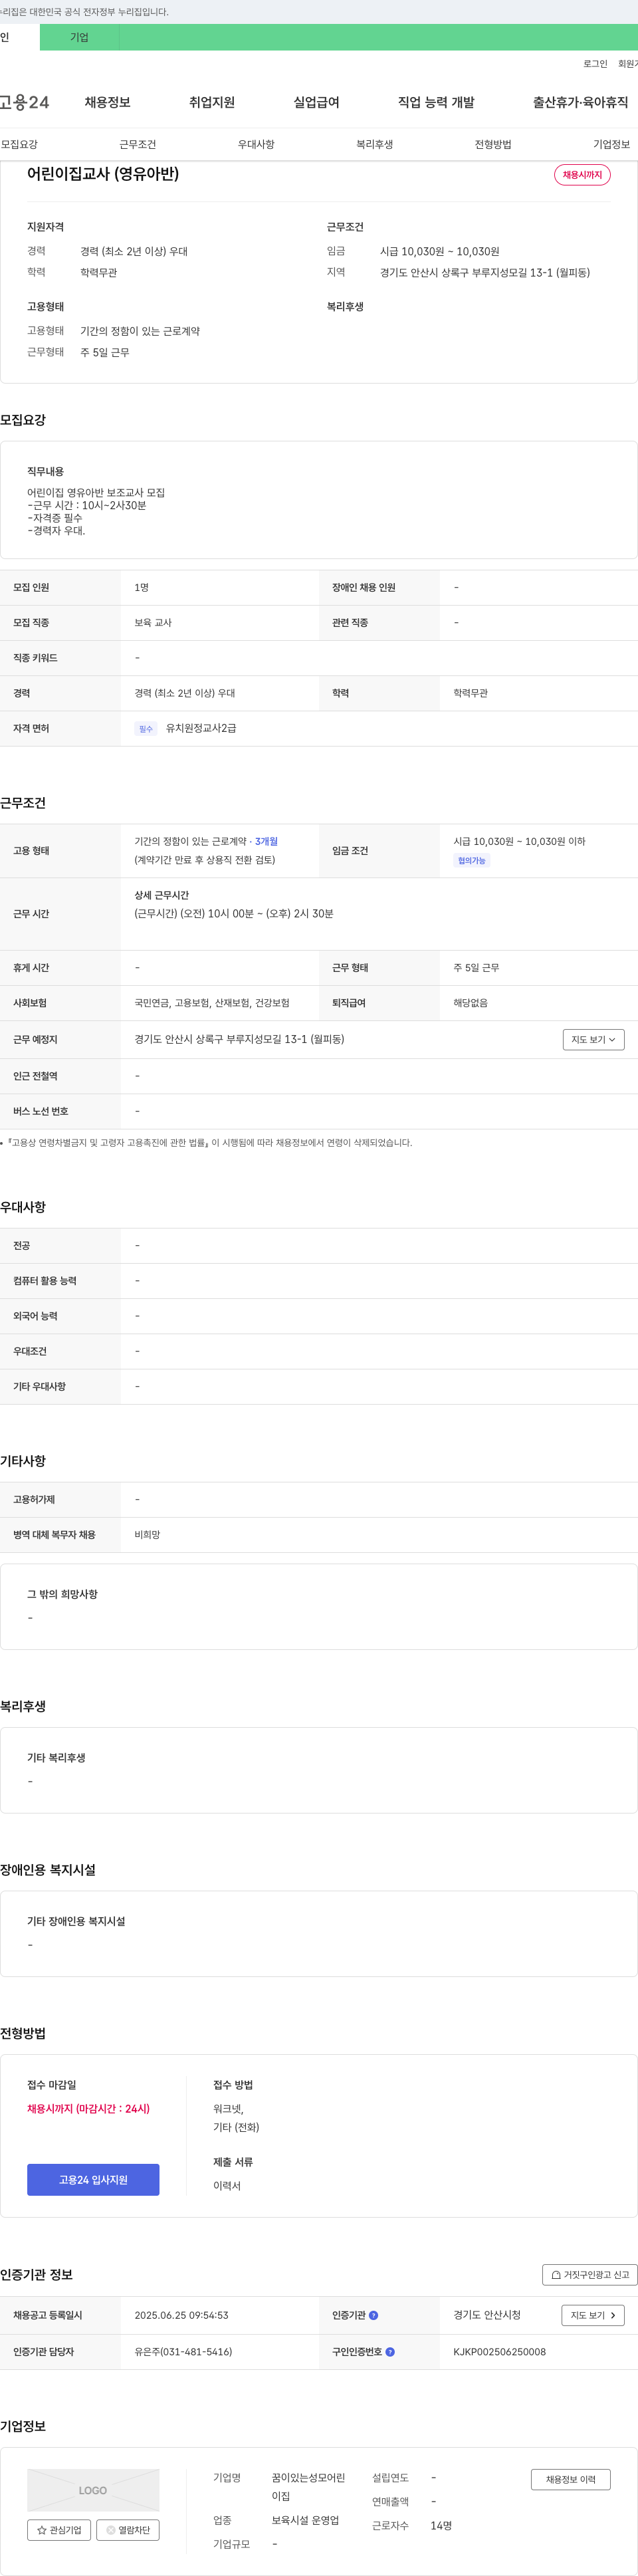Click the 필수 tag beside 유치원정교사2급
The height and width of the screenshot is (2576, 638).
click(x=146, y=729)
